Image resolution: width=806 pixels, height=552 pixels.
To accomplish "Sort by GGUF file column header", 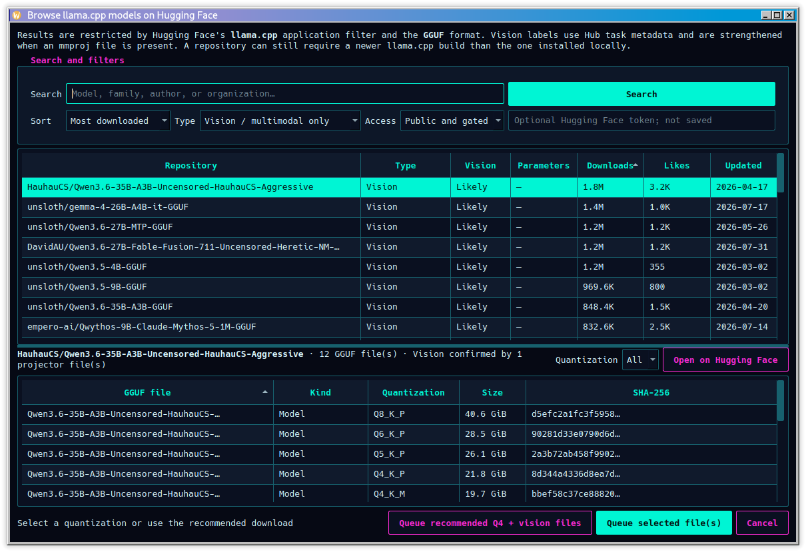I will pyautogui.click(x=147, y=392).
